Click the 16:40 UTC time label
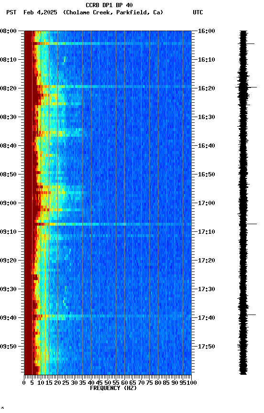This screenshot has height=413, width=264. (207, 146)
